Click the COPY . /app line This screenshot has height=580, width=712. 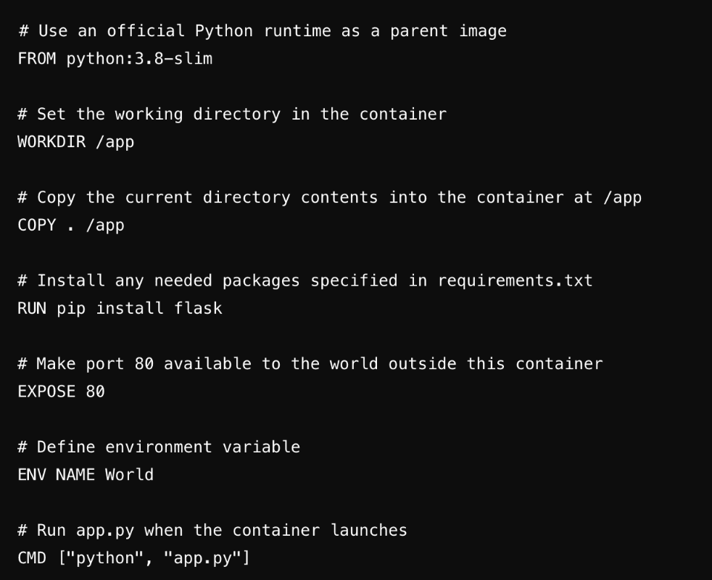coord(71,225)
